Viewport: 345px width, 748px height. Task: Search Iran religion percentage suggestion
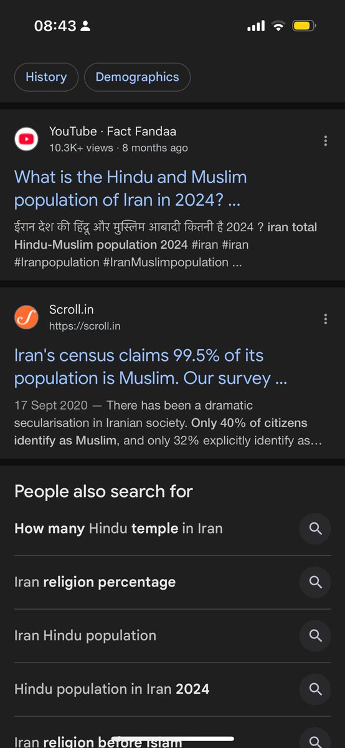click(x=95, y=582)
